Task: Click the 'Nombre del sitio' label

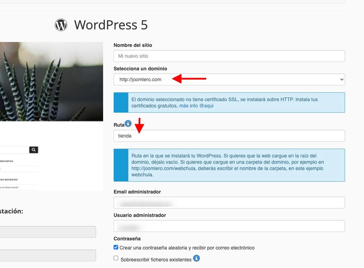Action: click(133, 45)
